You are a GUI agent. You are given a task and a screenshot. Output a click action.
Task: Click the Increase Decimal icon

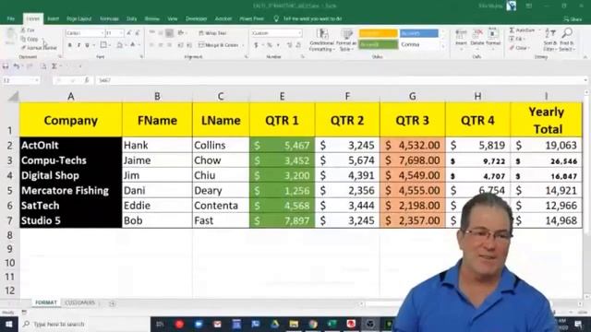point(289,45)
